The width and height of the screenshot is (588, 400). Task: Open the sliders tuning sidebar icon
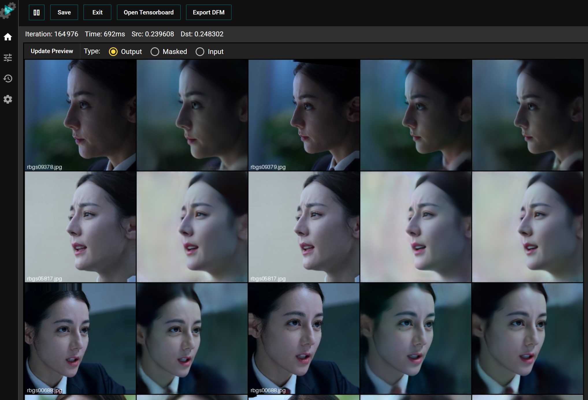pyautogui.click(x=8, y=58)
